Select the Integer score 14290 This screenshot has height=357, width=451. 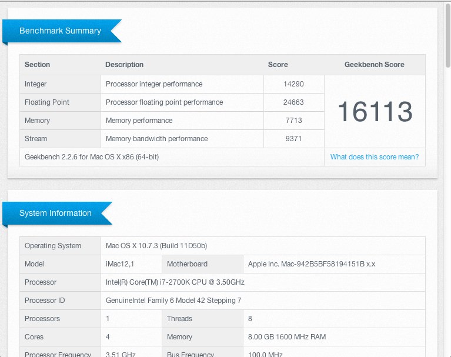click(x=293, y=84)
